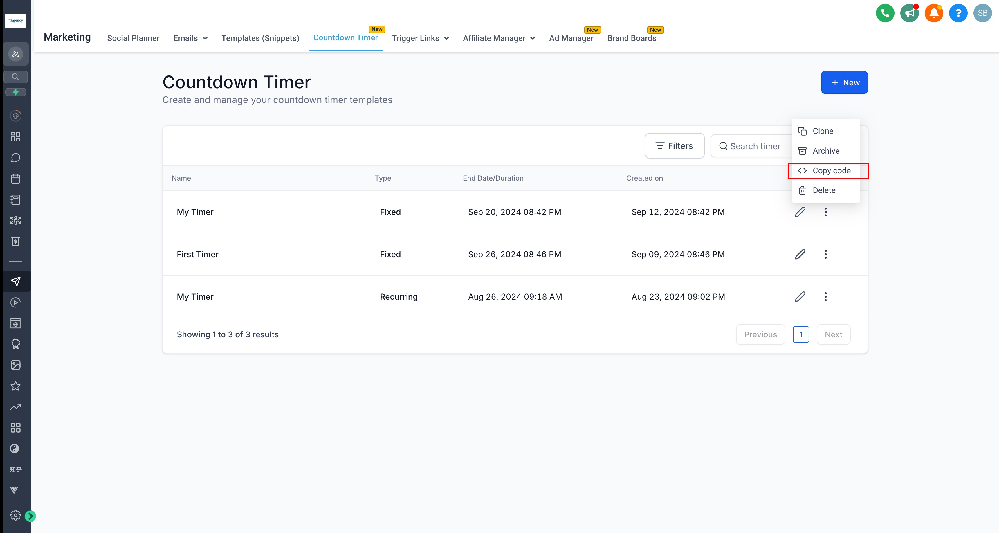This screenshot has width=999, height=533.
Task: Open the calendar icon in sidebar
Action: (x=15, y=179)
